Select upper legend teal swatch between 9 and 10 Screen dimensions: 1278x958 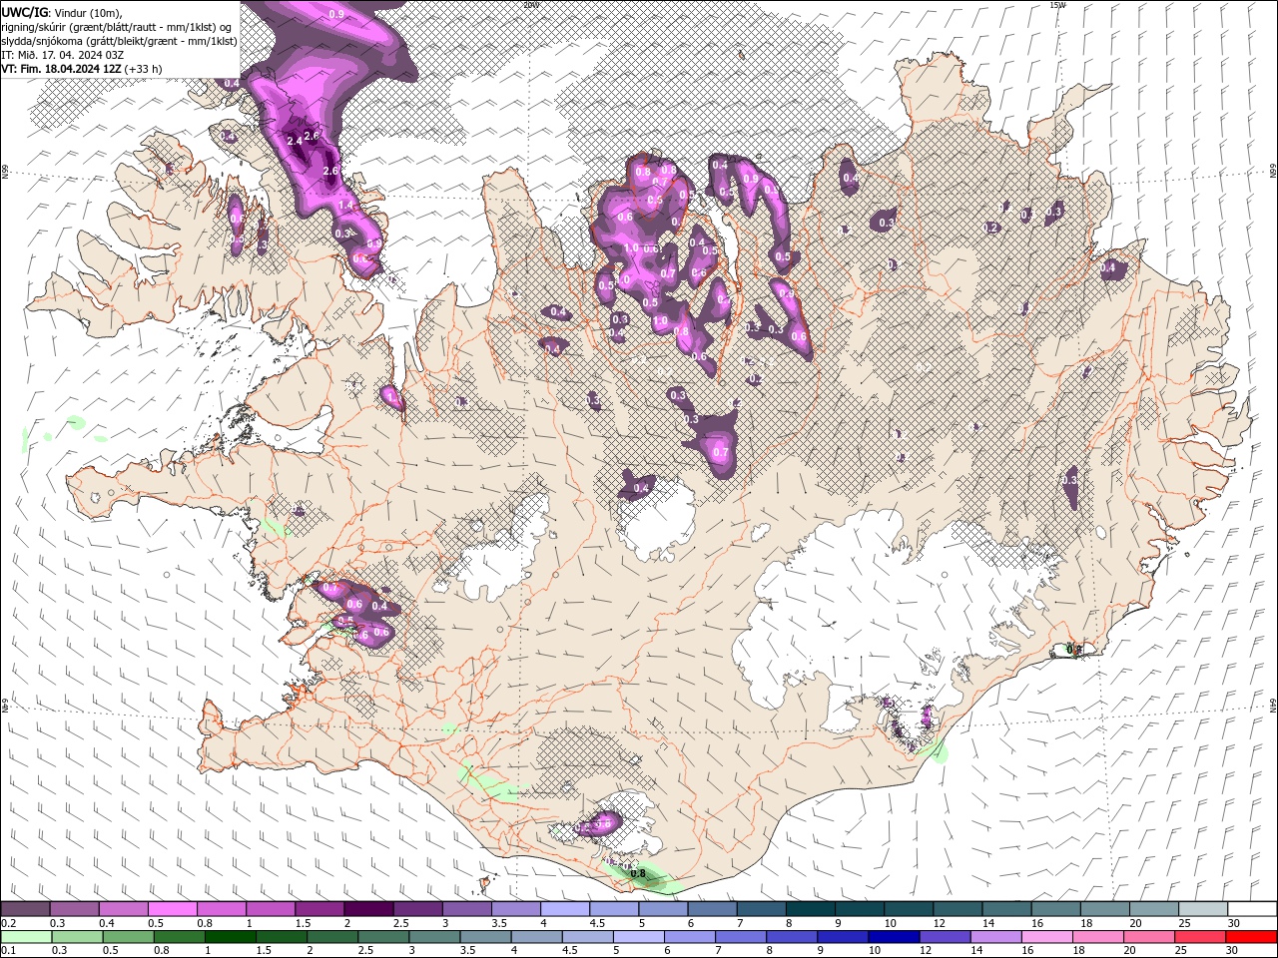click(x=858, y=909)
